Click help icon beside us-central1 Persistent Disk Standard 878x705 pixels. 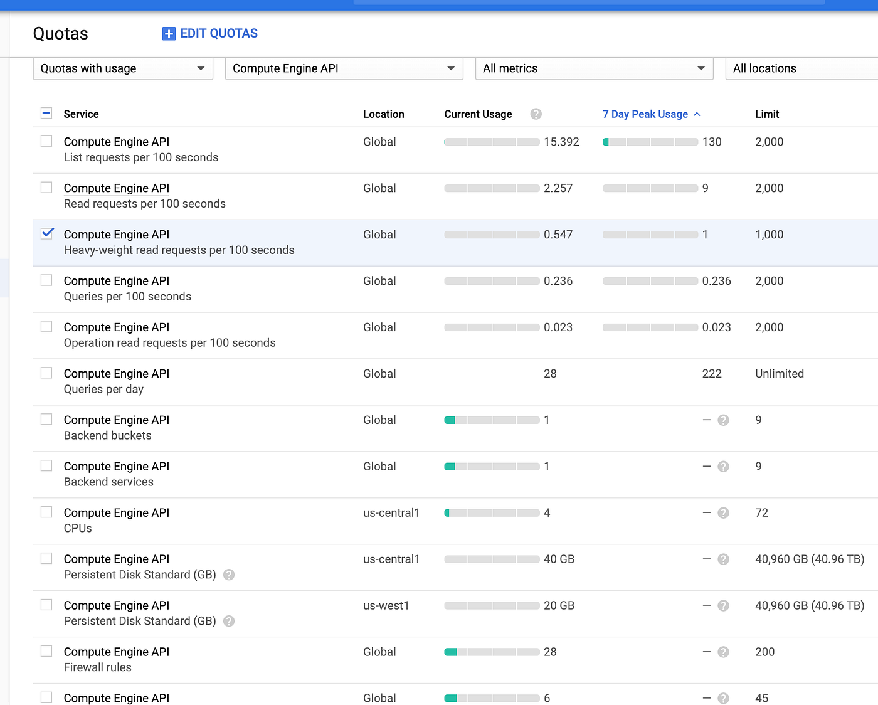coord(229,575)
